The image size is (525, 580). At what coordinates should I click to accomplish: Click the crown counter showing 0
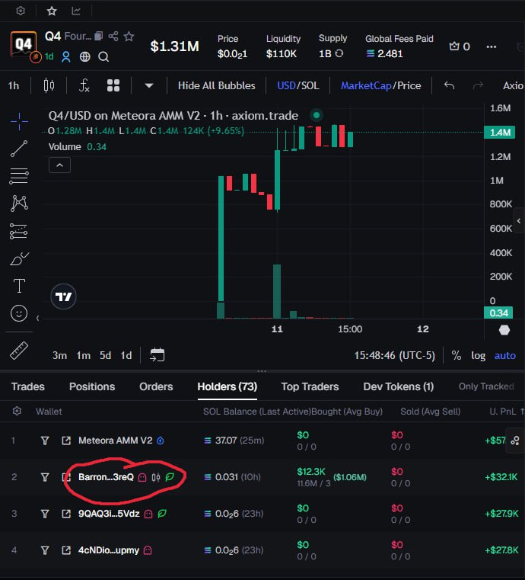(460, 46)
